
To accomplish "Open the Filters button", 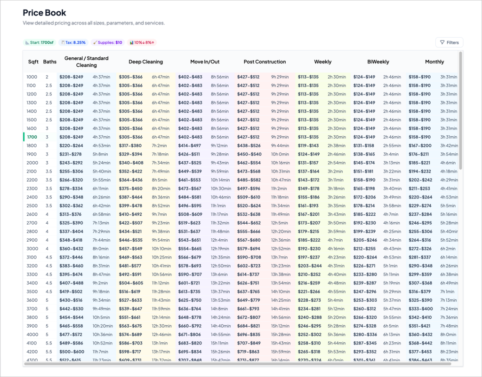I will tap(449, 42).
